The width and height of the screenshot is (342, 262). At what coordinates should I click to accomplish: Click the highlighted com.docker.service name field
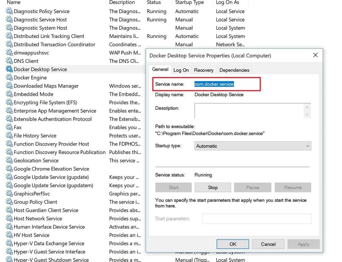[214, 84]
